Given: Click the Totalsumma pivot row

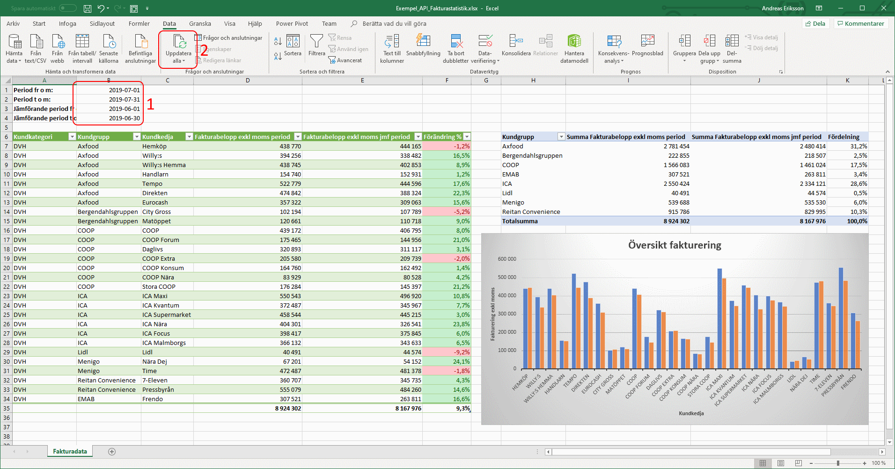Looking at the screenshot, I should pos(684,221).
